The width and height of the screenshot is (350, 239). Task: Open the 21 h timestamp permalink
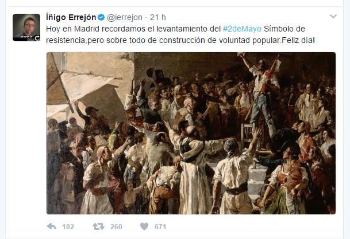coord(158,17)
